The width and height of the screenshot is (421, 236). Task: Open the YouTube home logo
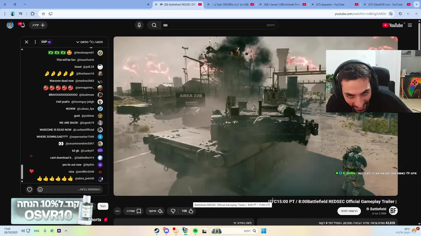click(x=392, y=25)
